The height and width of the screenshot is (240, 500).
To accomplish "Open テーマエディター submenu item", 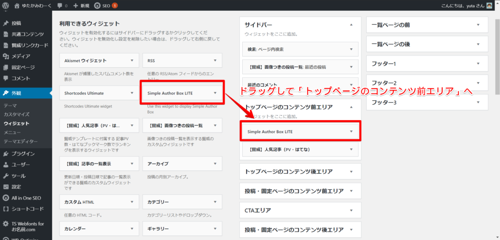I will [x=21, y=141].
